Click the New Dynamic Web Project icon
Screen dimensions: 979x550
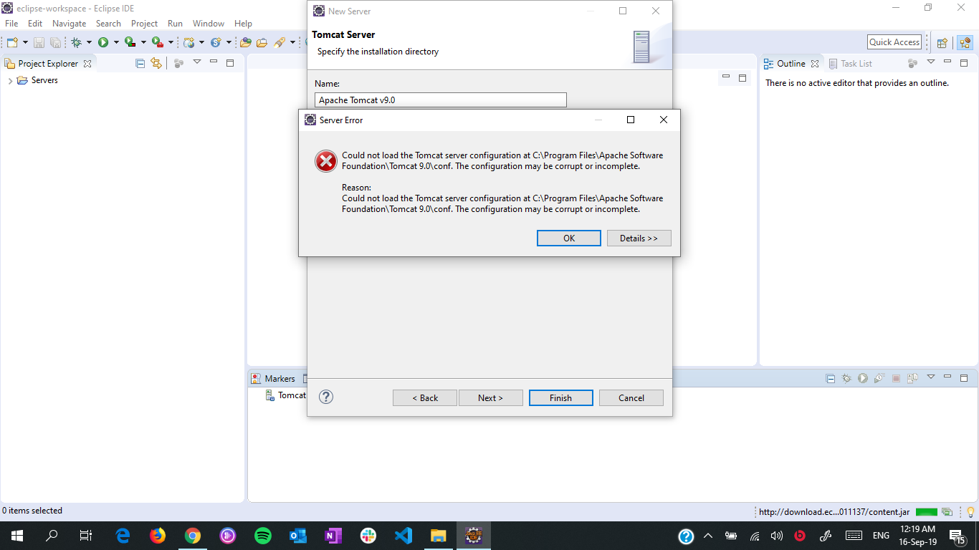189,42
